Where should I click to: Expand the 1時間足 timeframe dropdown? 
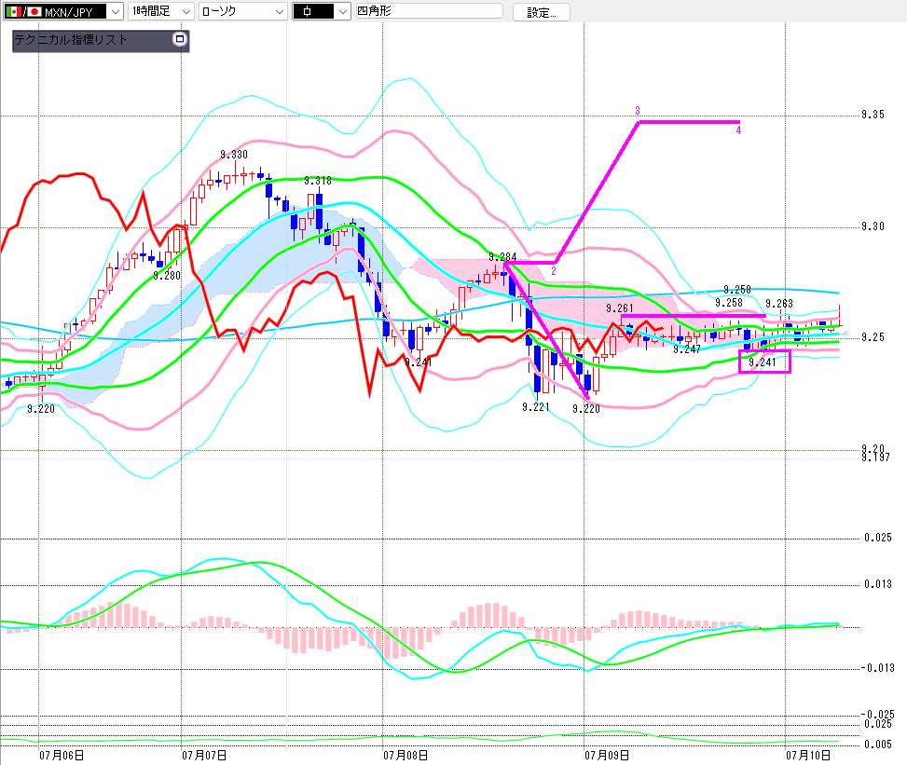point(161,11)
